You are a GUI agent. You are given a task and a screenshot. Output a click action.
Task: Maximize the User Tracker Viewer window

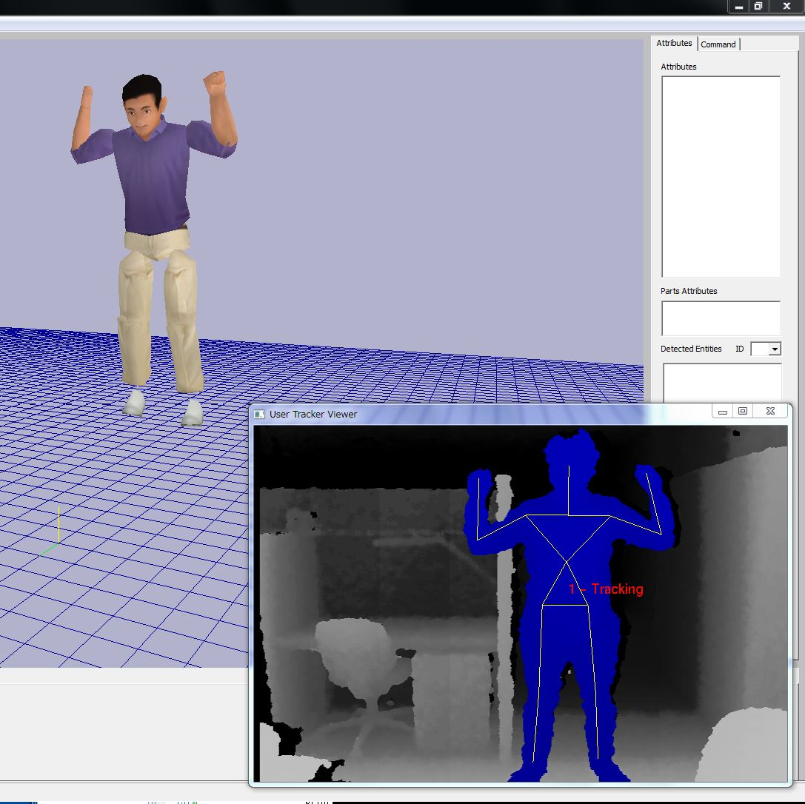pos(743,412)
